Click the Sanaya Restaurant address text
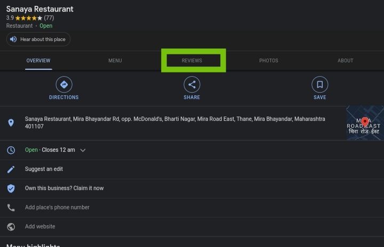The image size is (384, 247). click(175, 122)
